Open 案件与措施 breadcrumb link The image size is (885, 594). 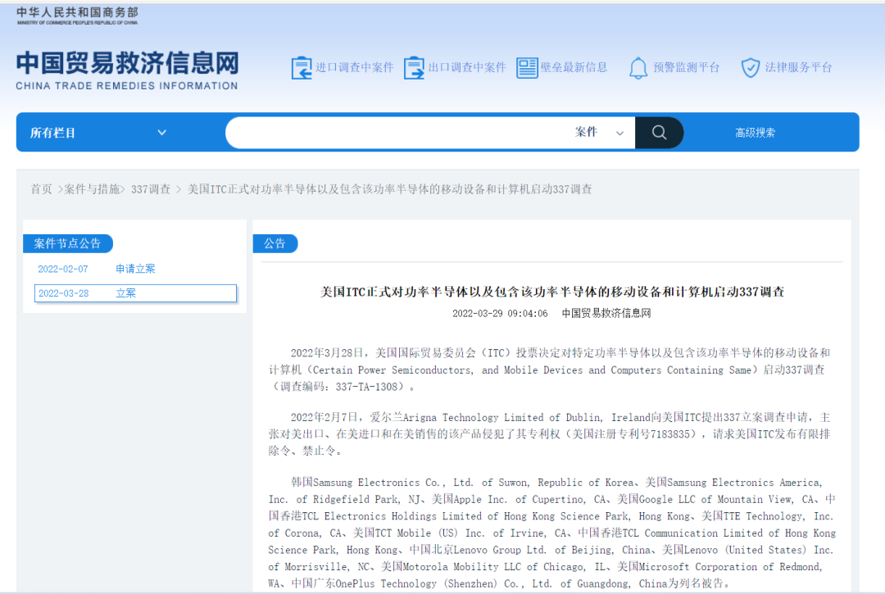(x=92, y=189)
